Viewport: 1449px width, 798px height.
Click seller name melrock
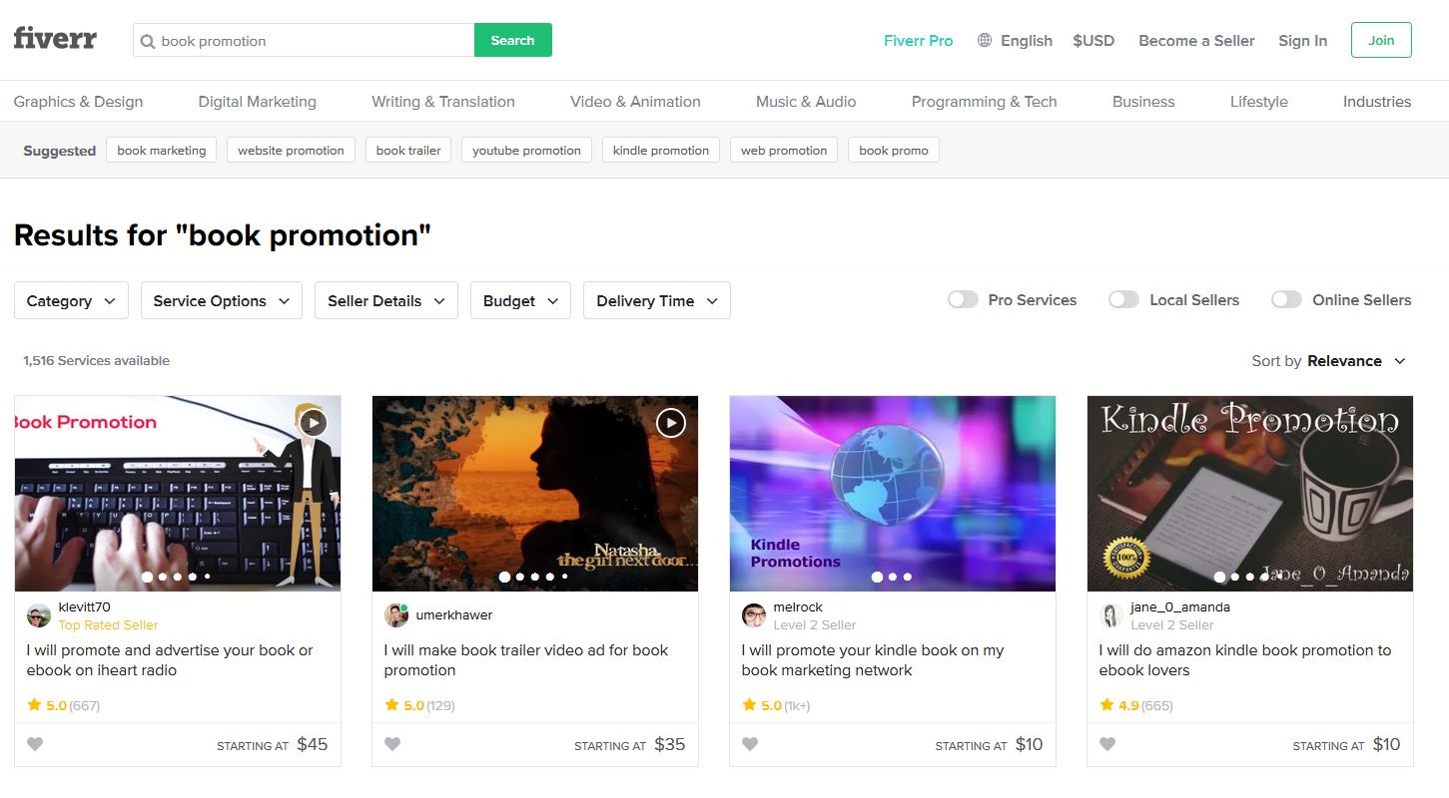798,607
